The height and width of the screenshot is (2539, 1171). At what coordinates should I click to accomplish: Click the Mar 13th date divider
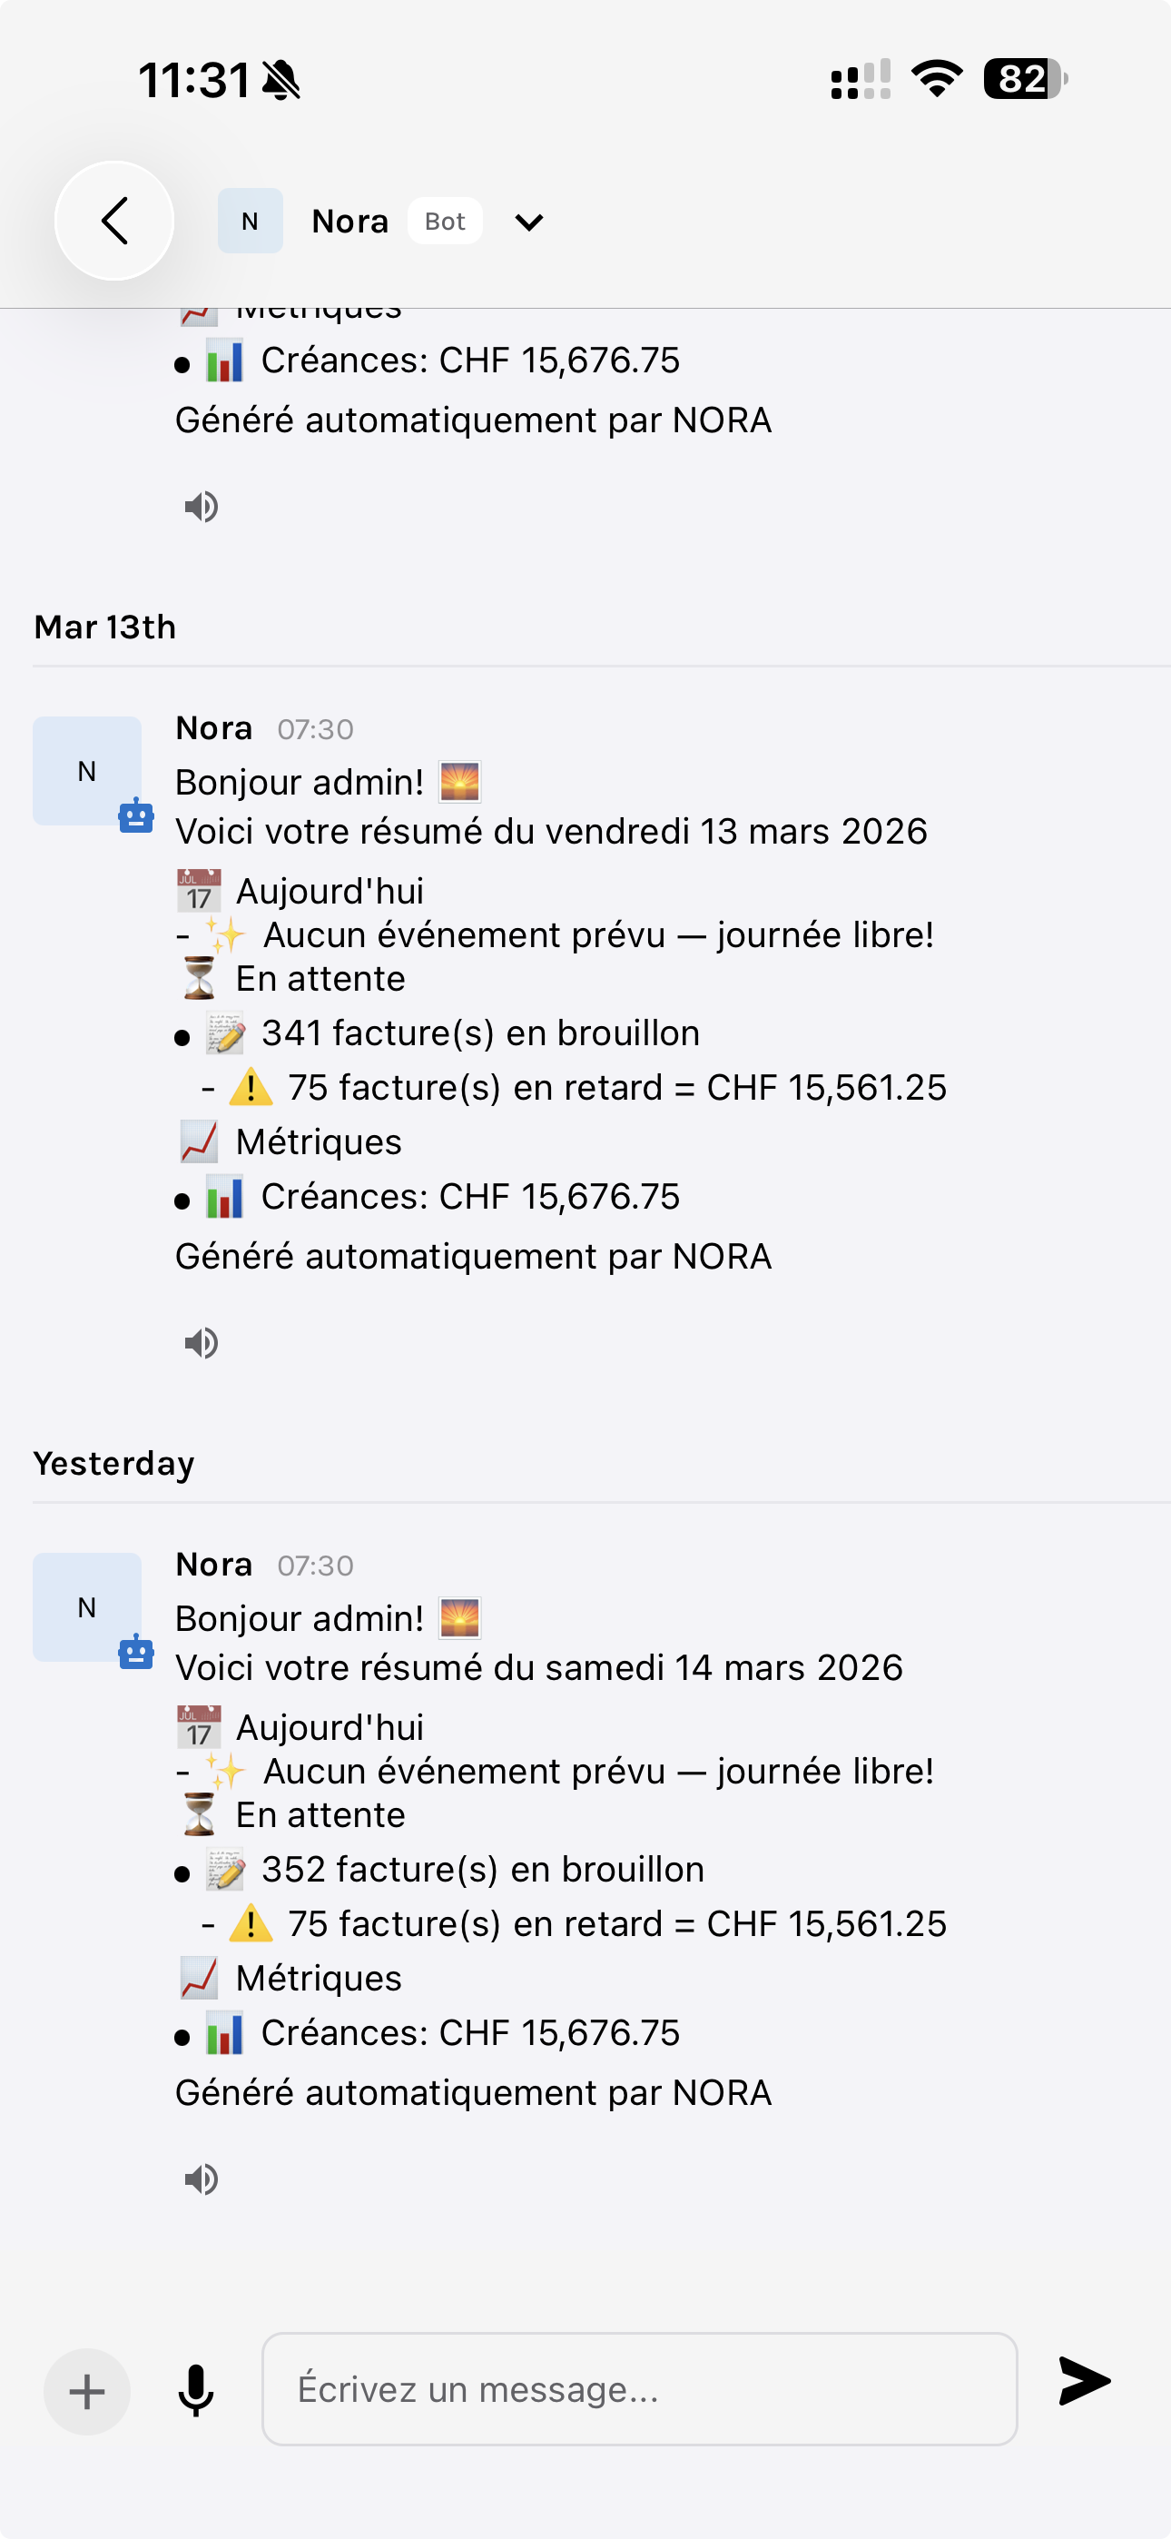pyautogui.click(x=104, y=626)
